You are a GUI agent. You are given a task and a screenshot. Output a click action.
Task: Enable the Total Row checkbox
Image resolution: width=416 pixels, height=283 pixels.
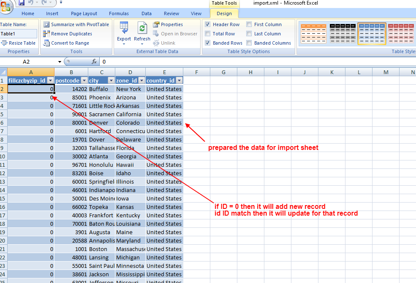[x=208, y=34]
